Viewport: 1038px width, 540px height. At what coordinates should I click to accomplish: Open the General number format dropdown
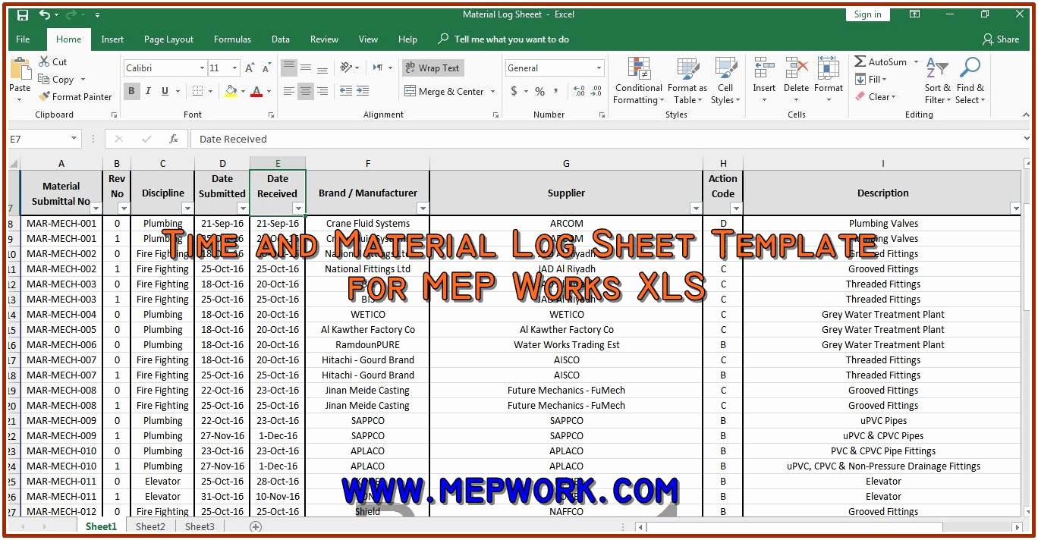coord(599,68)
